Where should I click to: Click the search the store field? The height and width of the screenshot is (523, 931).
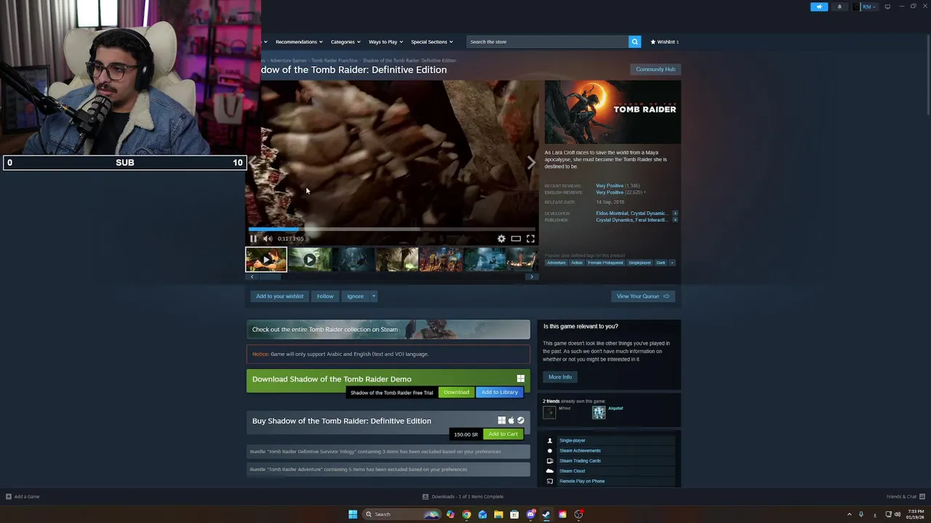pyautogui.click(x=548, y=41)
